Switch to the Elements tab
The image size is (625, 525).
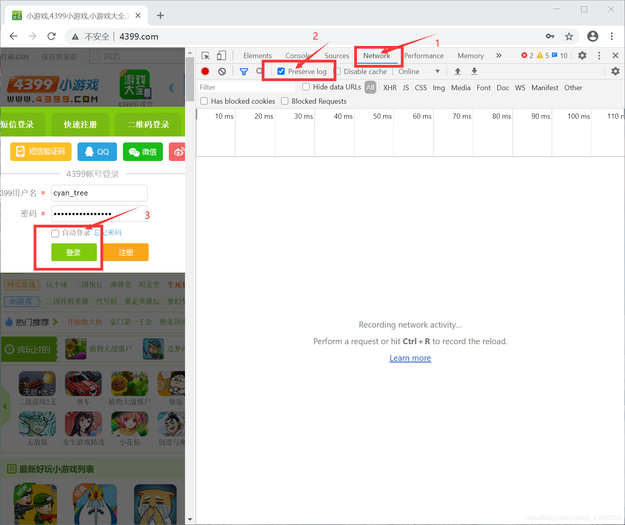[x=257, y=56]
